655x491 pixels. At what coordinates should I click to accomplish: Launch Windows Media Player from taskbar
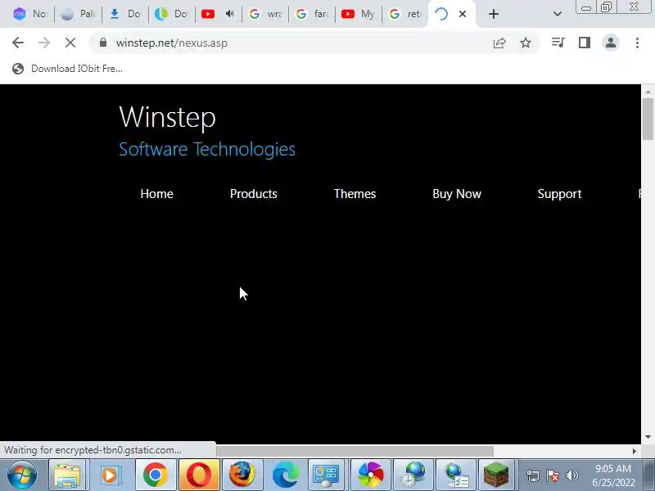pyautogui.click(x=111, y=475)
